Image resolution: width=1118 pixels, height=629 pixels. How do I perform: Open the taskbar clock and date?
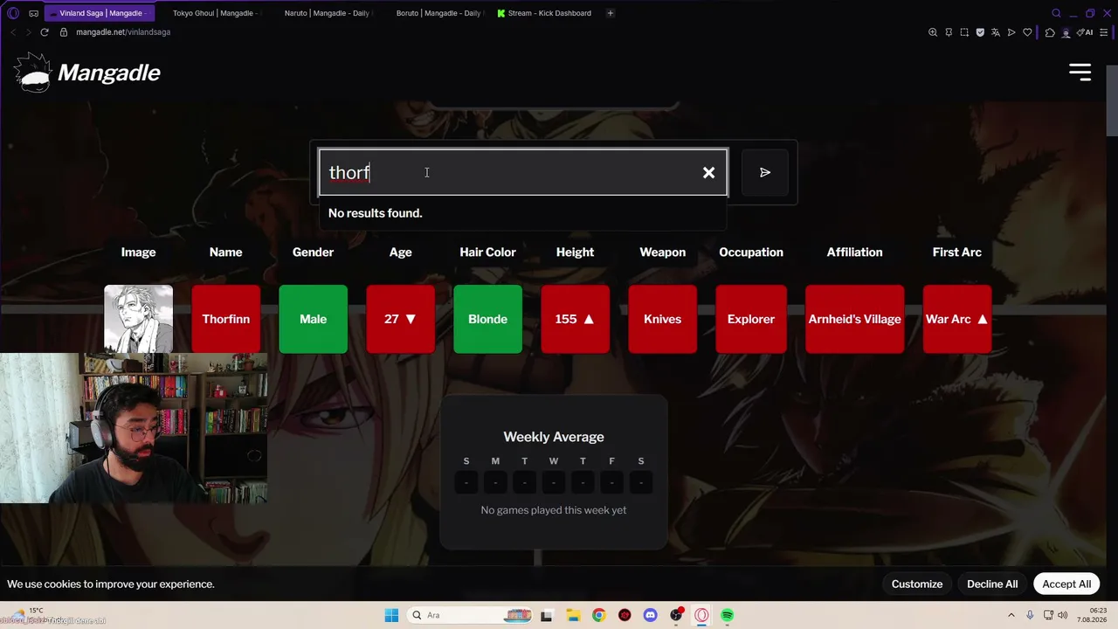pos(1092,615)
